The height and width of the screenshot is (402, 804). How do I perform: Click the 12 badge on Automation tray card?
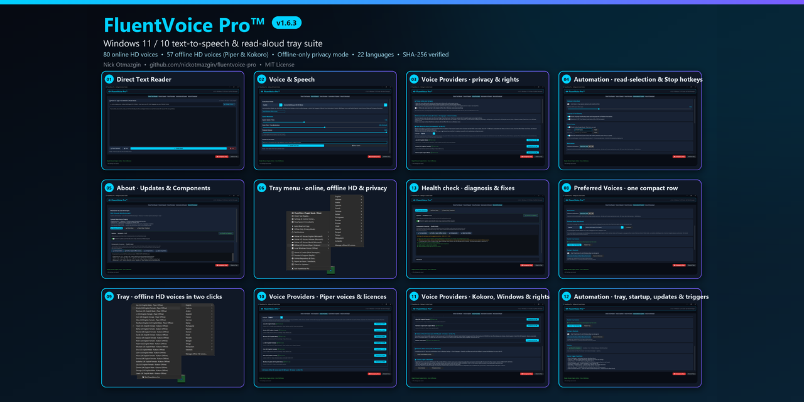point(567,296)
